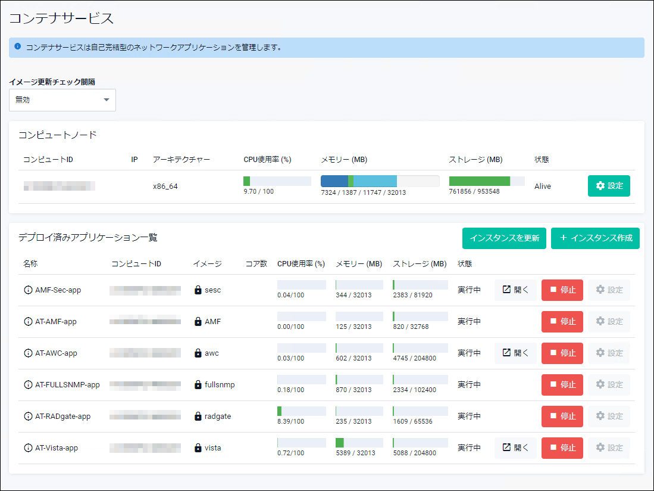Screen dimensions: 654x491
Task: Click the インスタンス作成 button
Action: click(595, 238)
